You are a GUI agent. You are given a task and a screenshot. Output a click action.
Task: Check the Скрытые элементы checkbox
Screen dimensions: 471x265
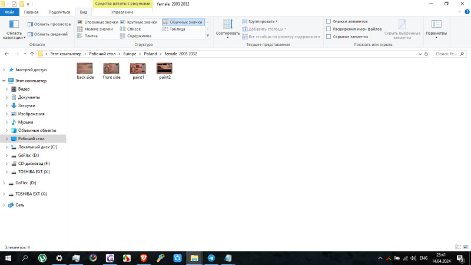(329, 37)
